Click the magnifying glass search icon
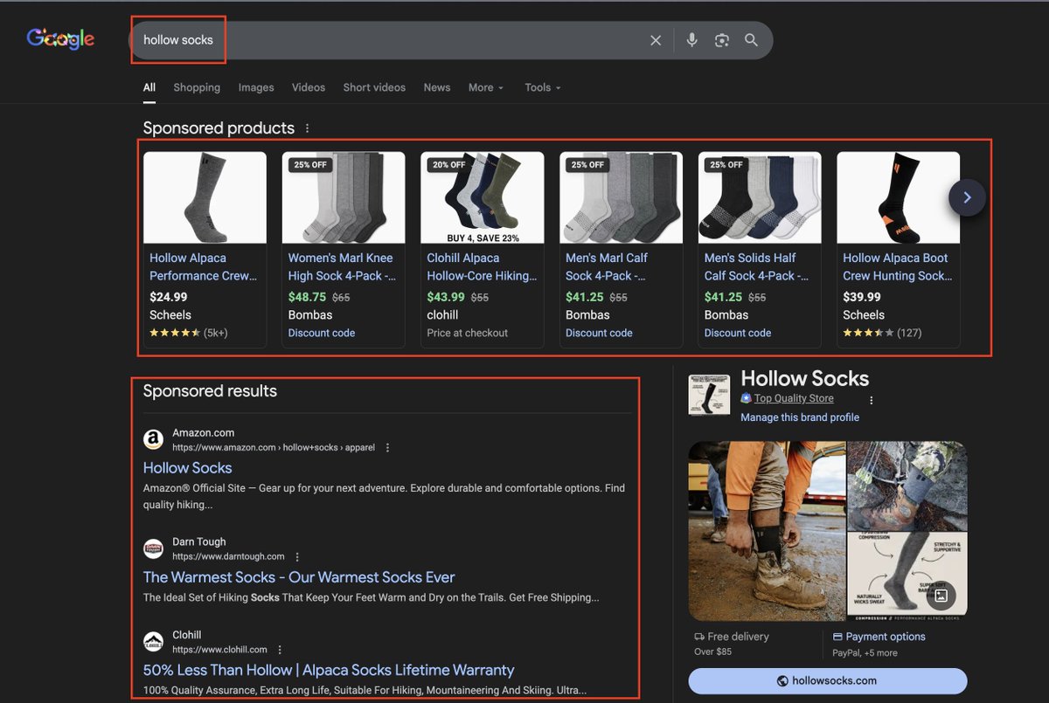The height and width of the screenshot is (703, 1049). [x=751, y=40]
